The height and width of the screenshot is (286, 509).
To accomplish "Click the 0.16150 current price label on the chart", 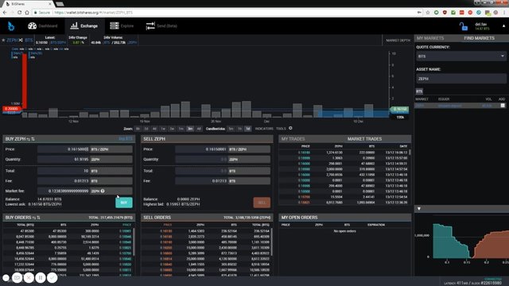I will click(399, 110).
